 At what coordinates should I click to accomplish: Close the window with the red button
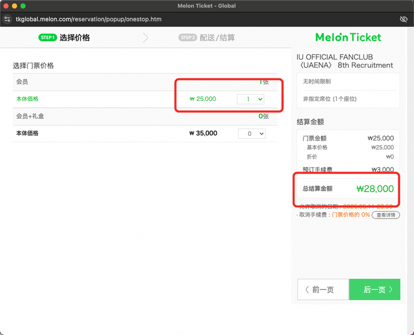[5, 6]
